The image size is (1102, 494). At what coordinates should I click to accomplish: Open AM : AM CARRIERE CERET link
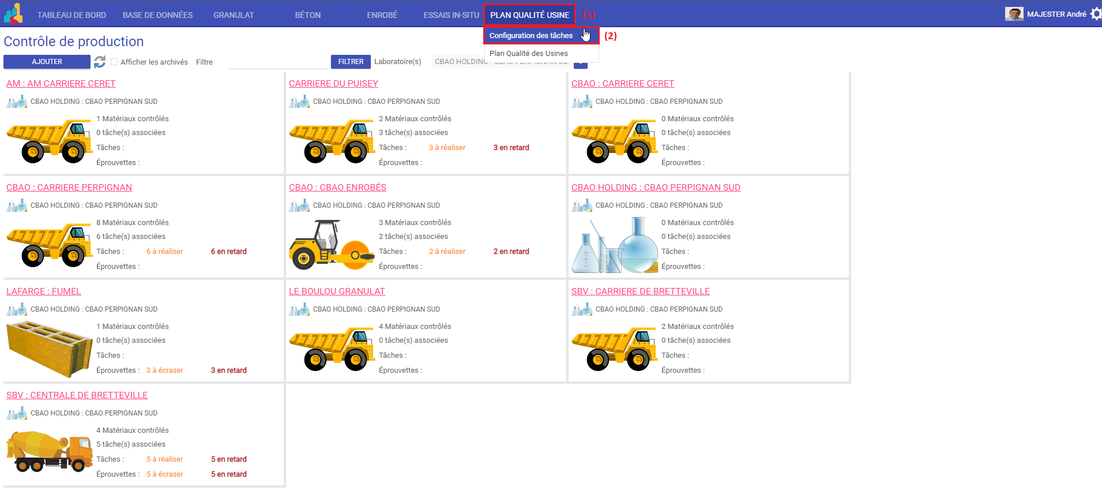point(61,84)
